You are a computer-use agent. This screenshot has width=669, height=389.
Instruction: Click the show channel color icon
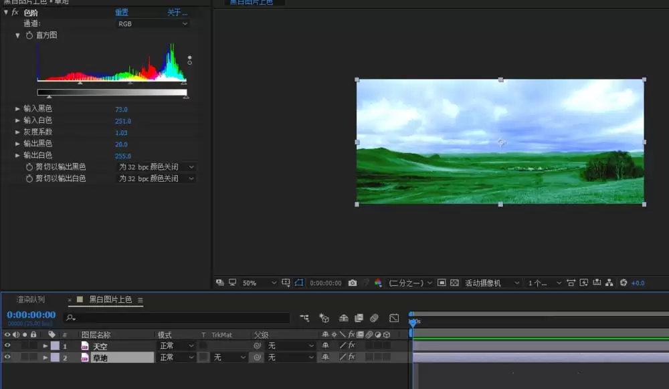click(x=378, y=283)
